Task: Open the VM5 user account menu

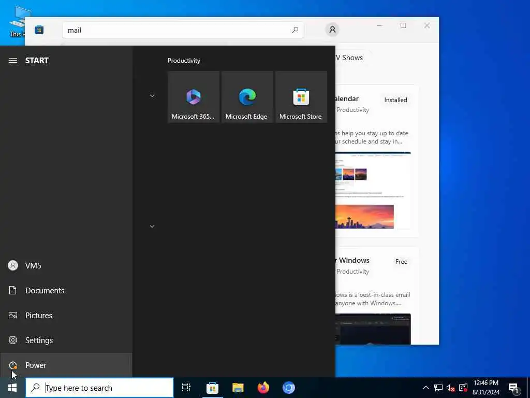Action: coord(66,266)
